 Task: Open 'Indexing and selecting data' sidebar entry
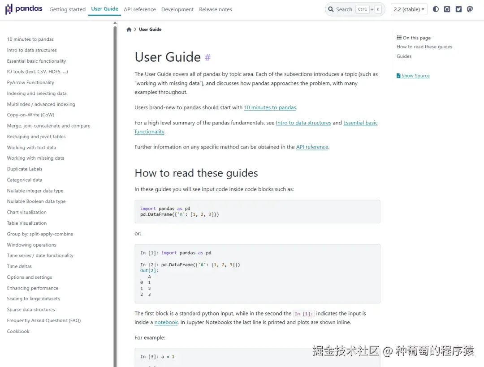(37, 94)
